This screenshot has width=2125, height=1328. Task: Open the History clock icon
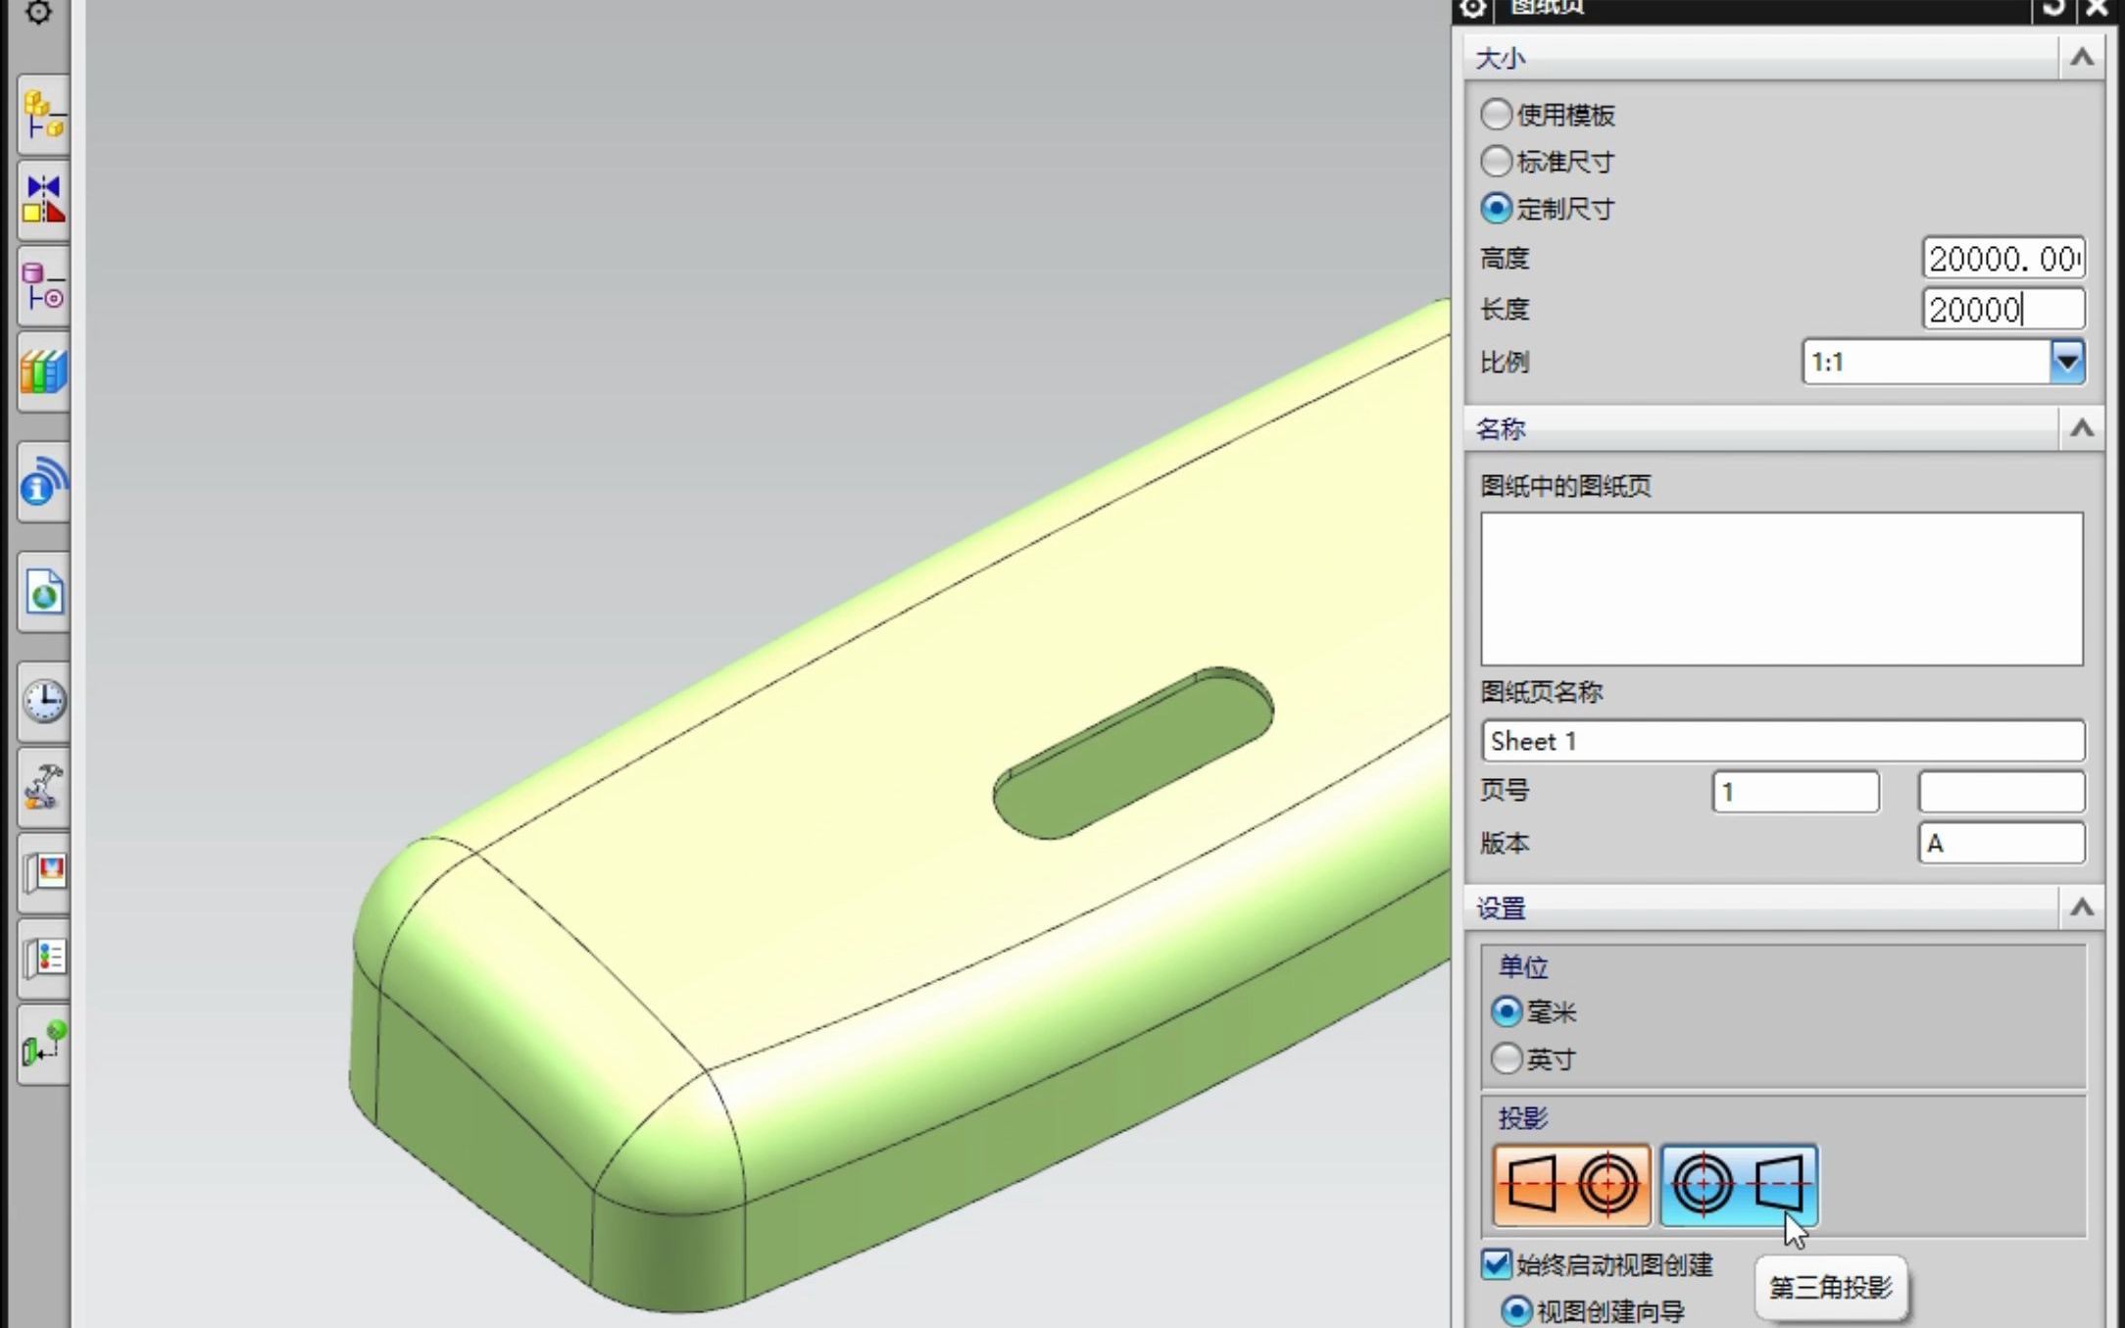coord(43,701)
